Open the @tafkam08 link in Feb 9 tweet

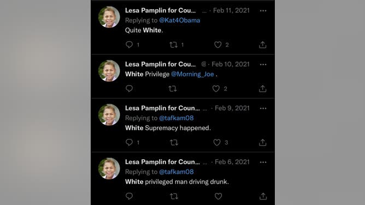tap(176, 118)
